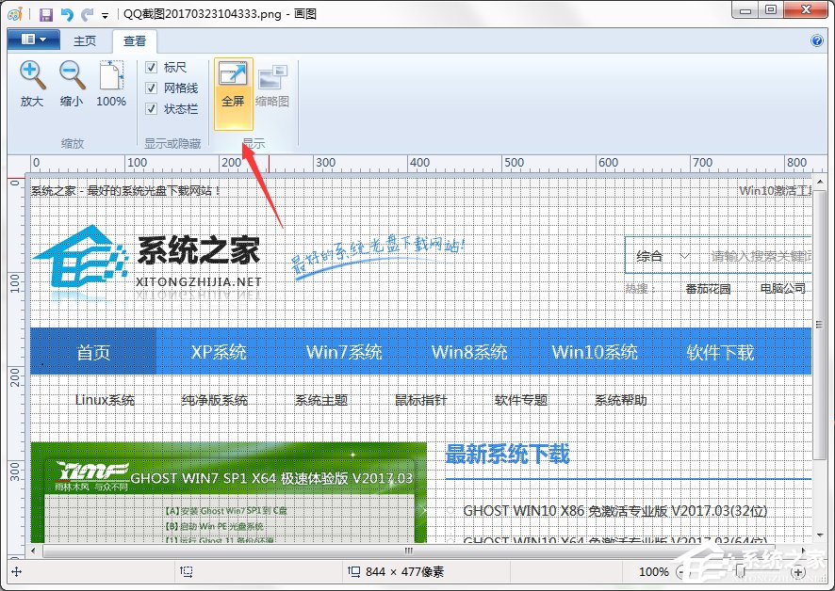Screen dimensions: 835x591
Task: Select the Zoom Out magnifier tool
Action: point(71,83)
